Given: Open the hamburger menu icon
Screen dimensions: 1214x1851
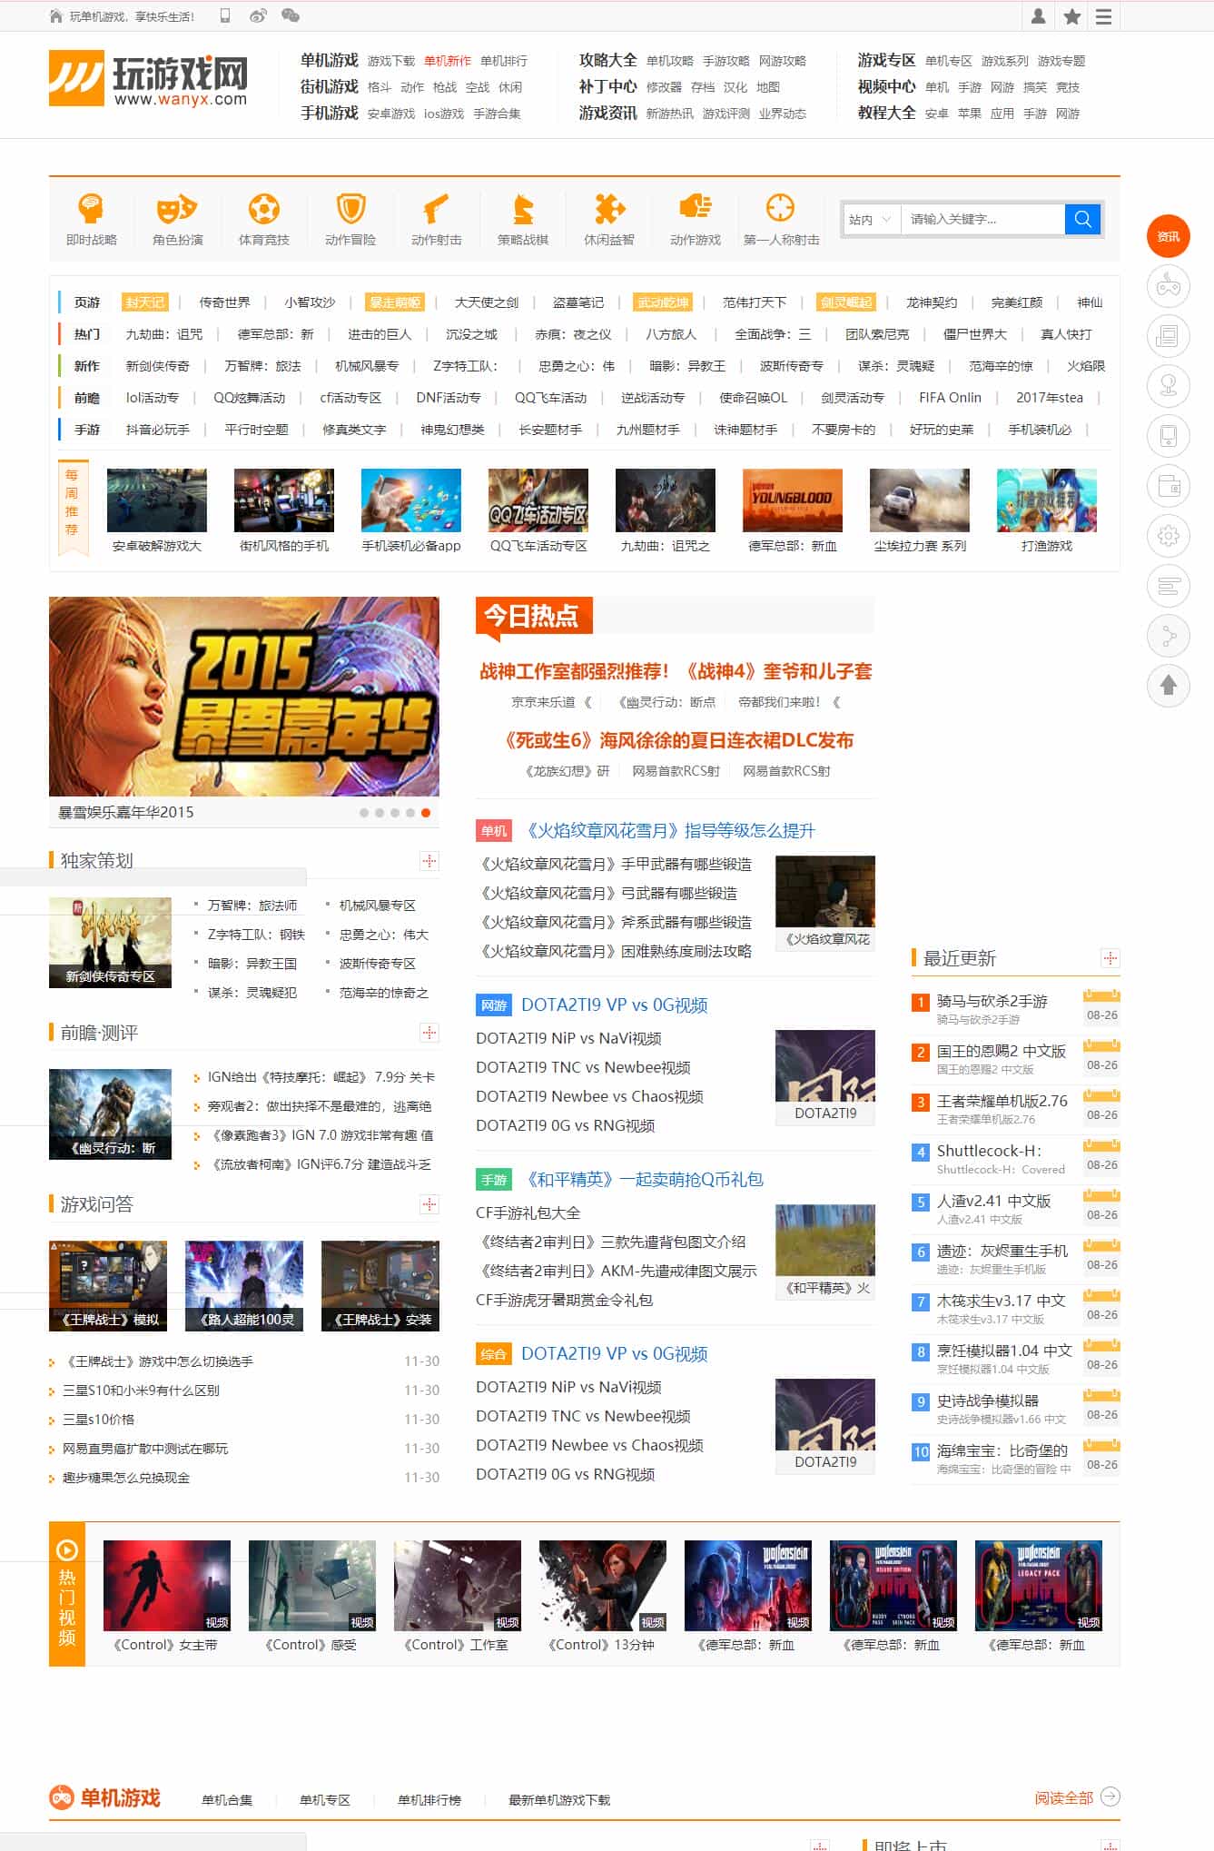Looking at the screenshot, I should tap(1103, 16).
